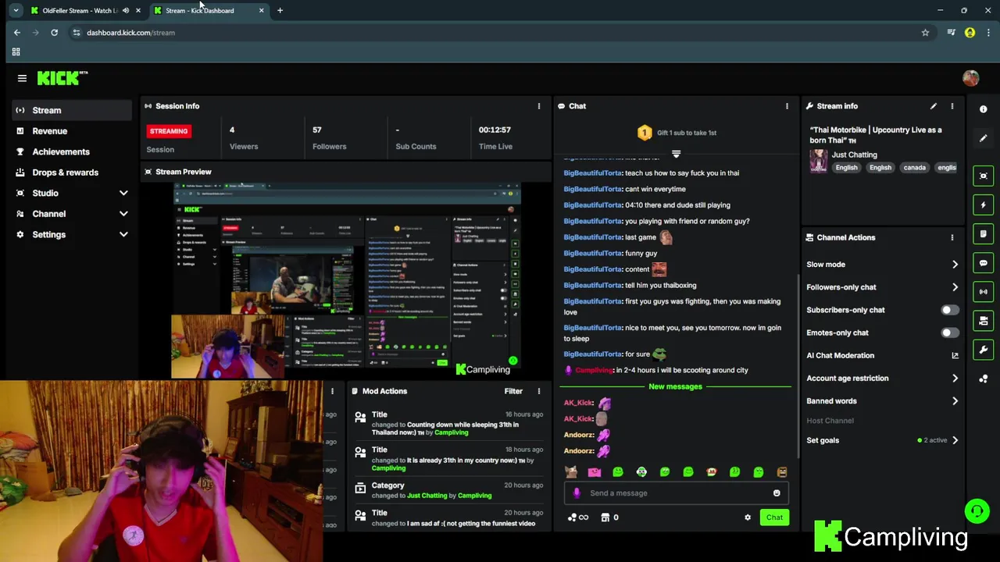Image resolution: width=1000 pixels, height=562 pixels.
Task: Open the hamburger navigation menu
Action: (22, 78)
